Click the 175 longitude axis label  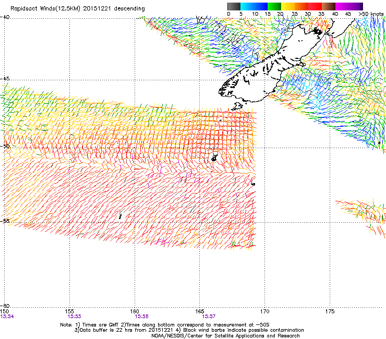[x=330, y=311]
